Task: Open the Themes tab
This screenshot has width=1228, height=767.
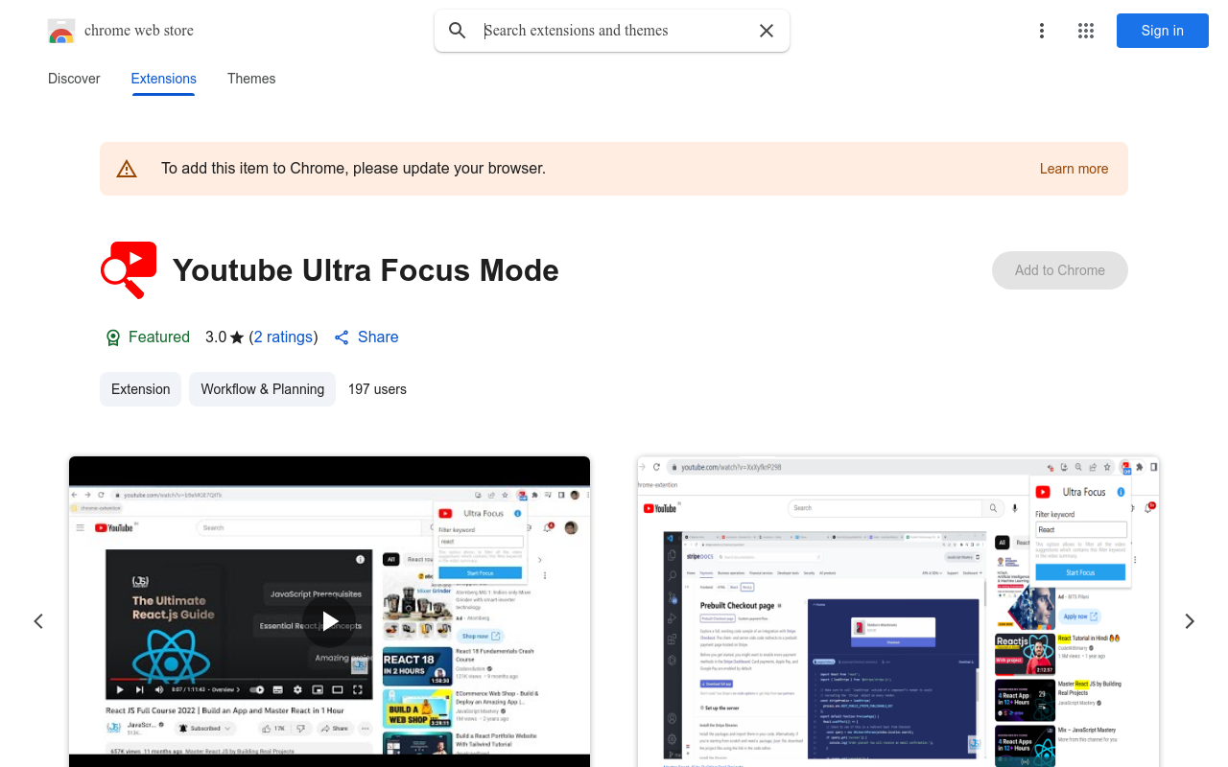Action: click(251, 79)
